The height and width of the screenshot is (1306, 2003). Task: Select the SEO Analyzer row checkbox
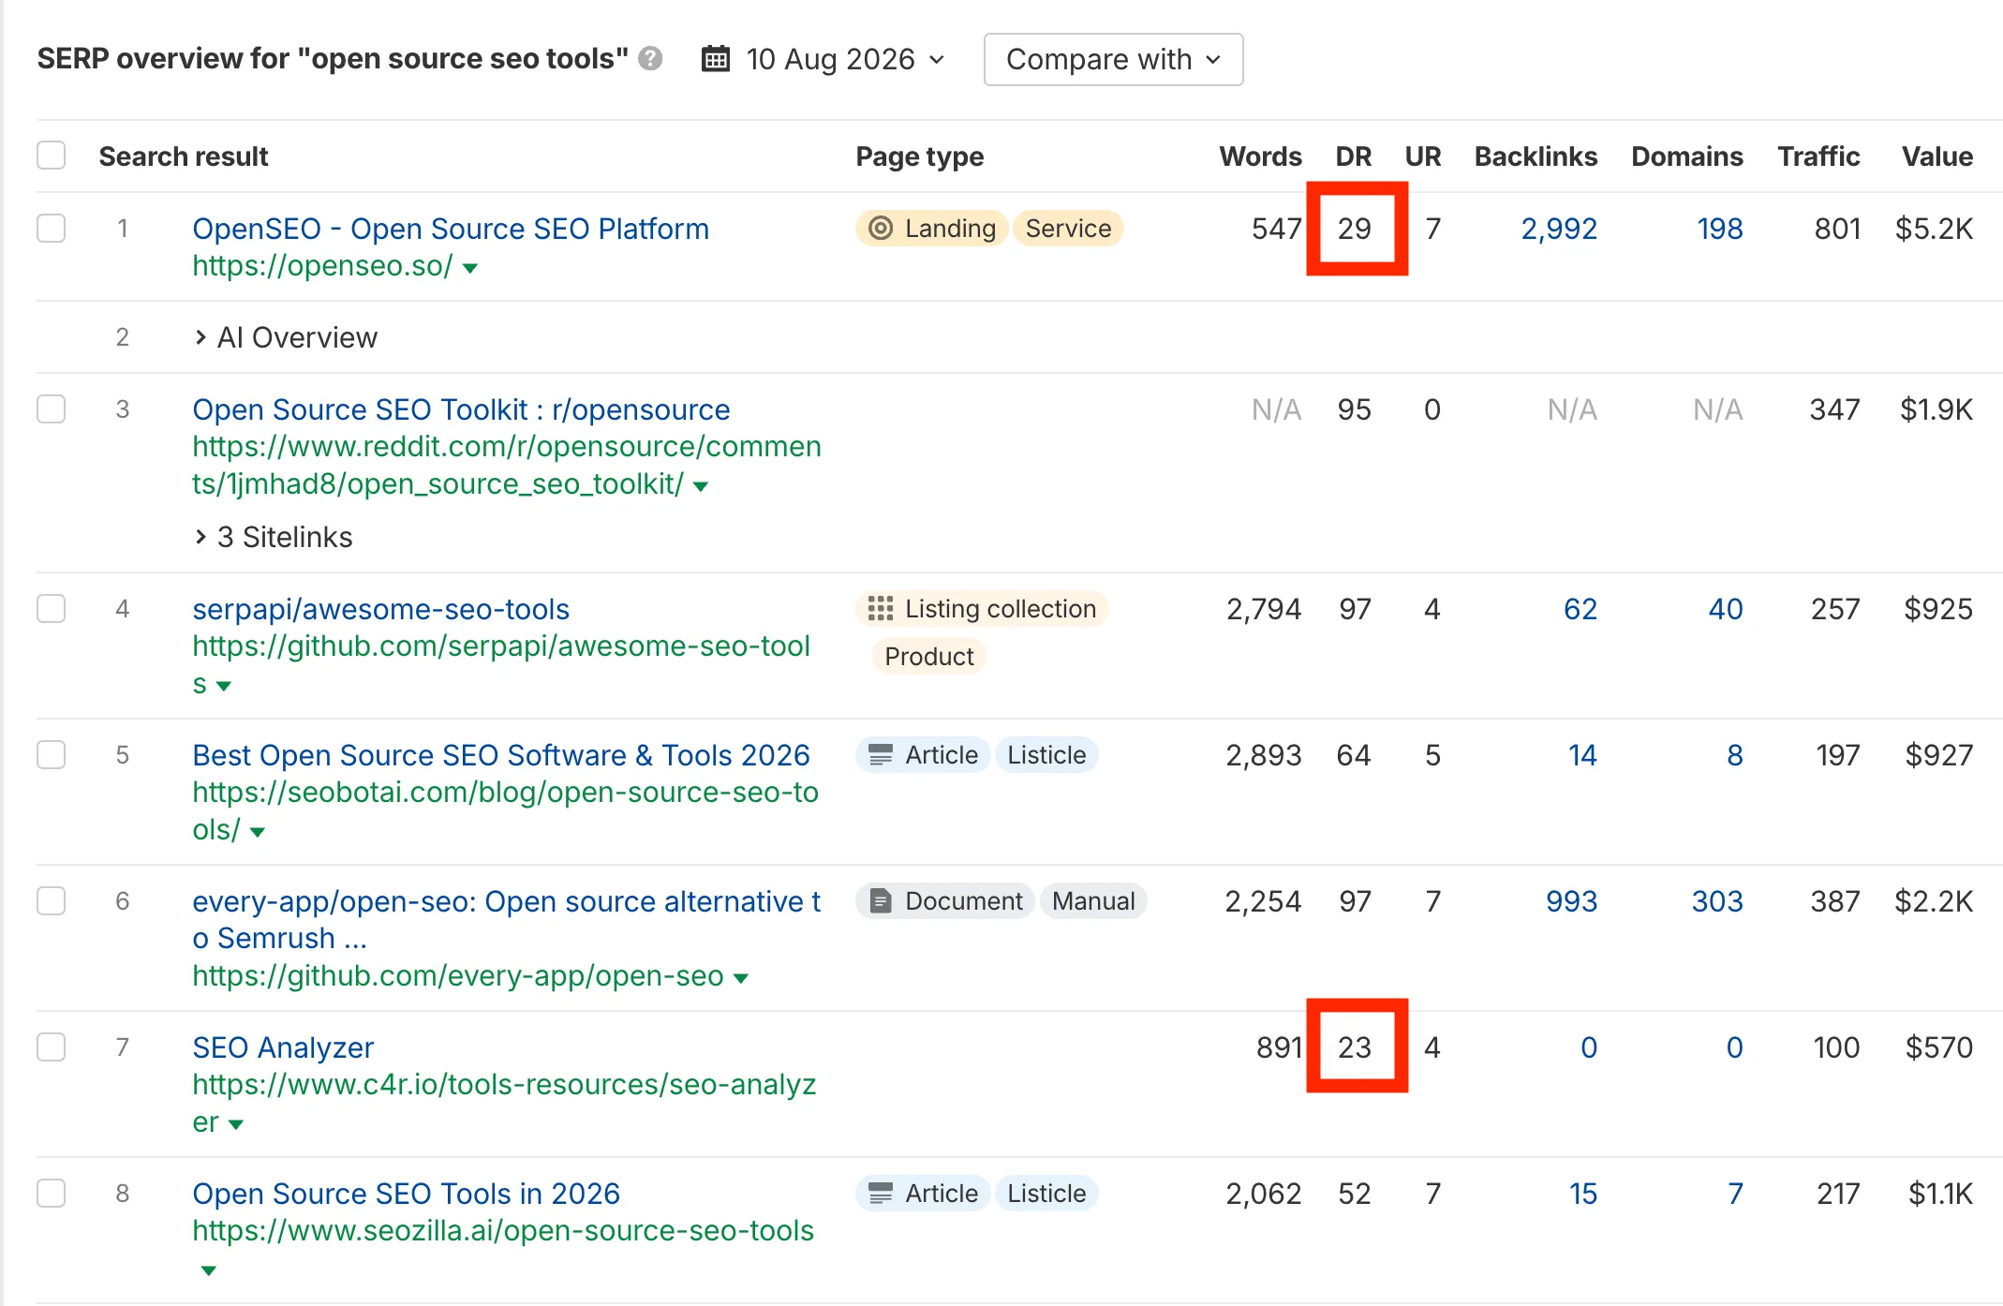click(x=52, y=1047)
